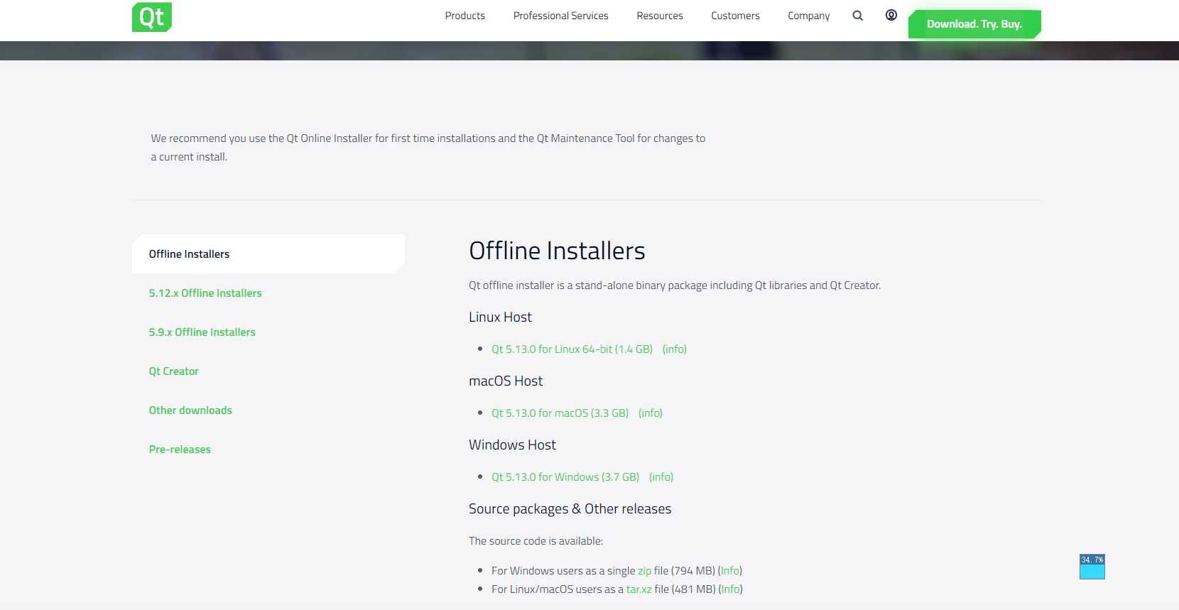Image resolution: width=1179 pixels, height=610 pixels.
Task: Click the 'Linux Host' heading
Action: pyautogui.click(x=500, y=317)
